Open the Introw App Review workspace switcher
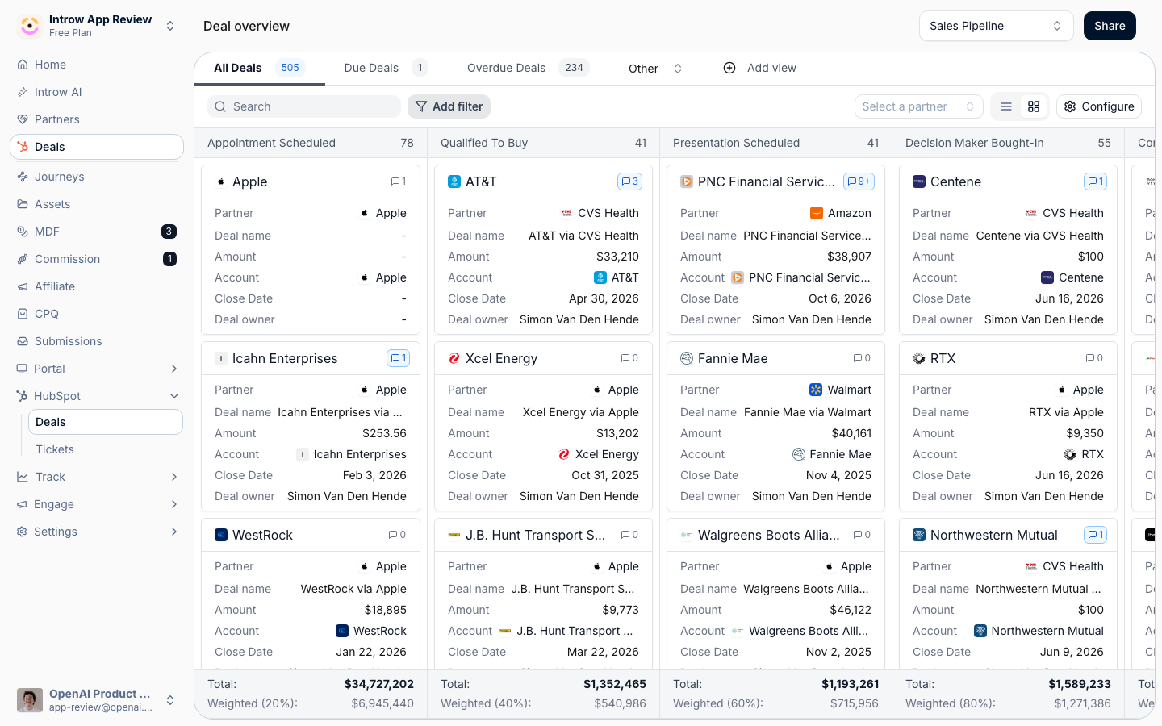Screen dimensions: 1162x726 pos(97,26)
